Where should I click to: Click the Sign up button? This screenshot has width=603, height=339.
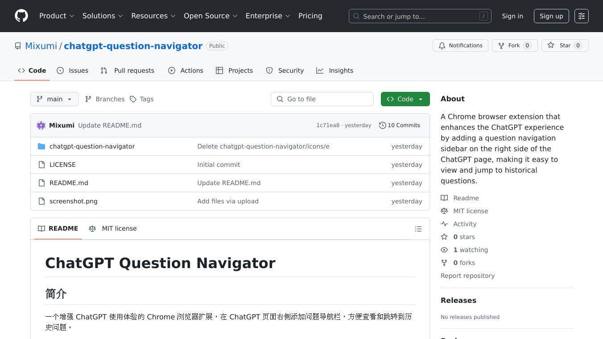(x=551, y=16)
